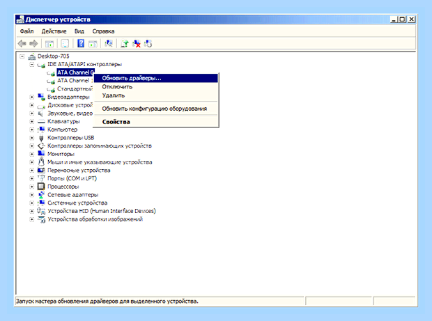Expand the Сетевые адаптеры branch
Image resolution: width=432 pixels, height=321 pixels.
point(31,195)
